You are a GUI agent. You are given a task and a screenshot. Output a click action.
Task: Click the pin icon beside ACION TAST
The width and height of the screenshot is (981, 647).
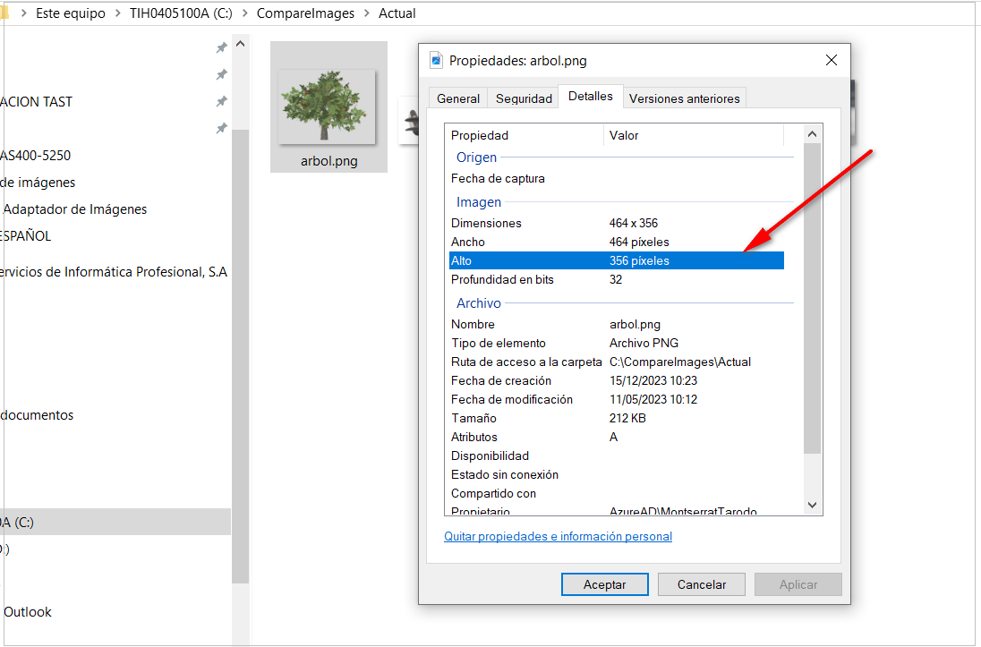(x=221, y=101)
